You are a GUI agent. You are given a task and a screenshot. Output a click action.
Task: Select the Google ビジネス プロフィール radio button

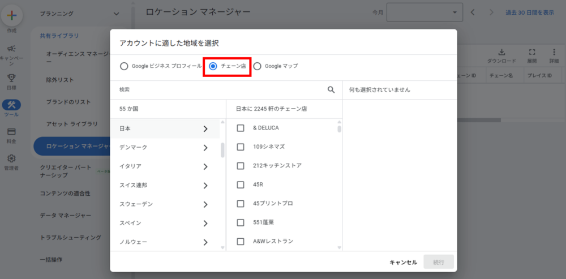(x=124, y=66)
